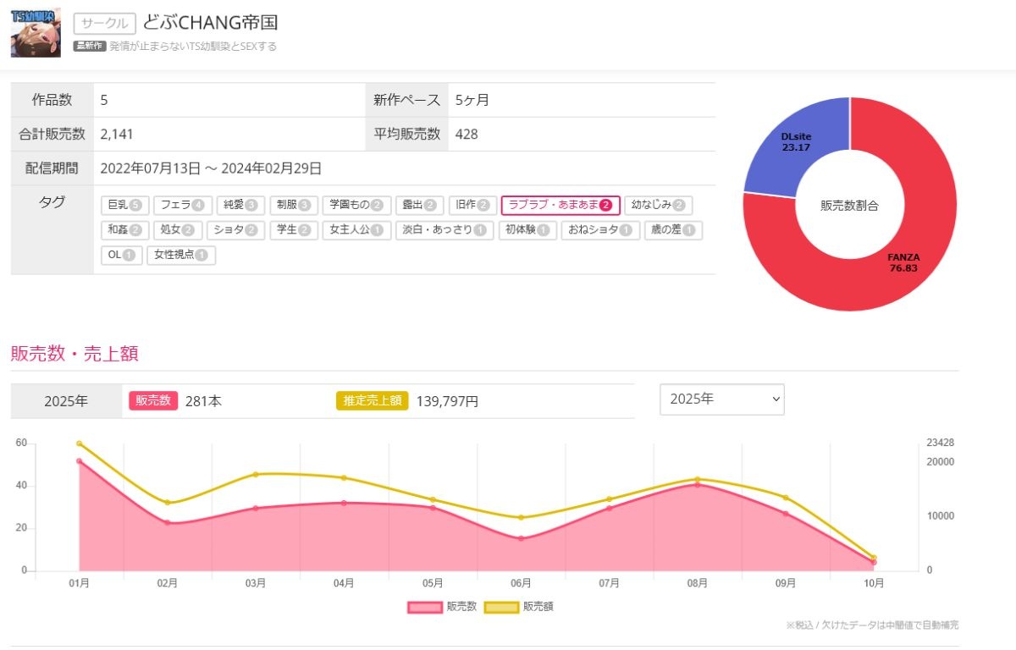Select the 制服 tag
Screen dimensions: 1016x650
pyautogui.click(x=293, y=206)
